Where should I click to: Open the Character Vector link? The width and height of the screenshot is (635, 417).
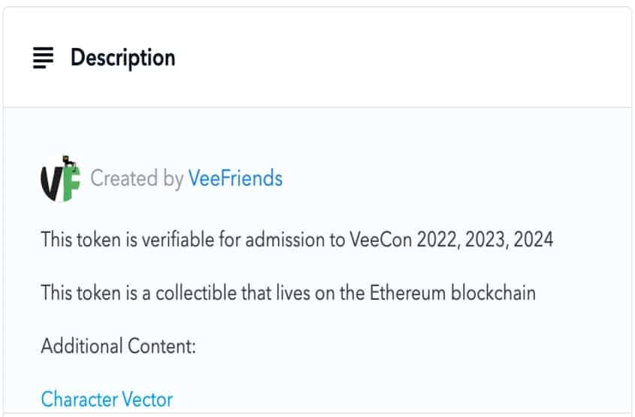107,400
